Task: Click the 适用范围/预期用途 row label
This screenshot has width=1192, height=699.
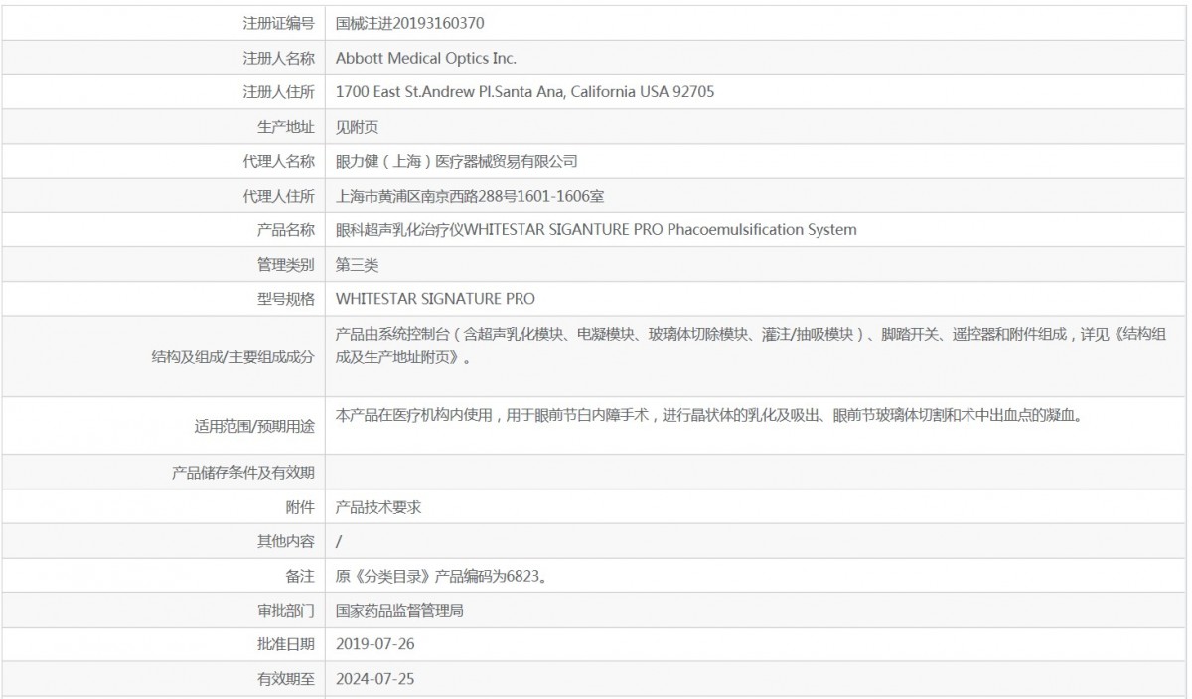Action: 254,427
